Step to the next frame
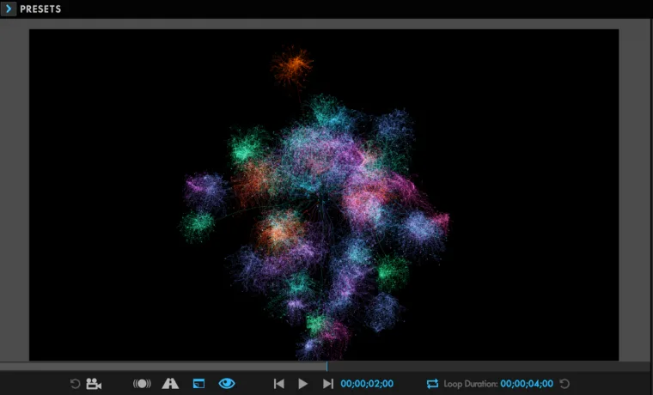The height and width of the screenshot is (395, 653). tap(328, 383)
